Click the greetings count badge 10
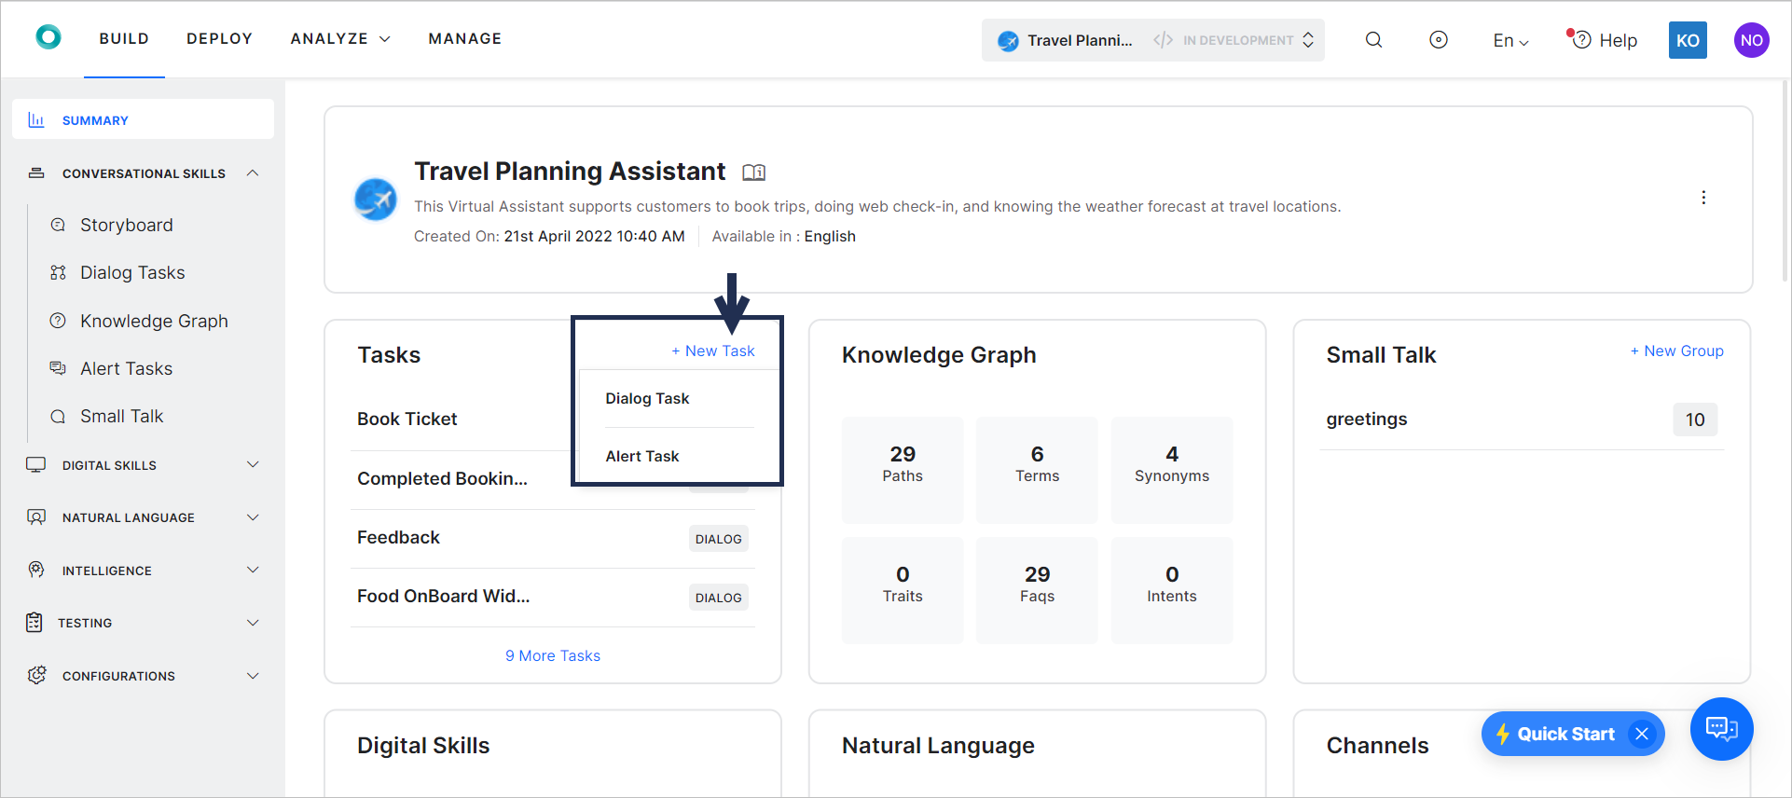 (1695, 420)
